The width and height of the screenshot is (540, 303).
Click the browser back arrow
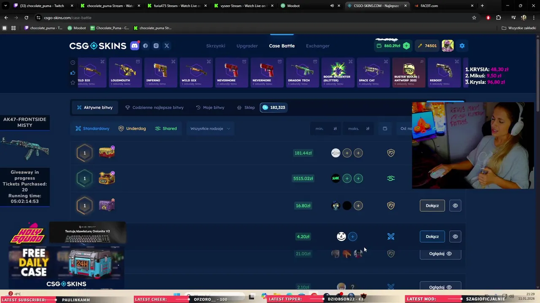(6, 18)
